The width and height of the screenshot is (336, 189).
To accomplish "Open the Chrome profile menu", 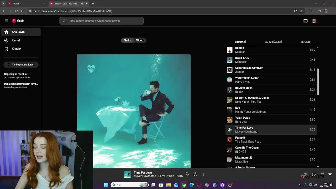I will click(326, 11).
